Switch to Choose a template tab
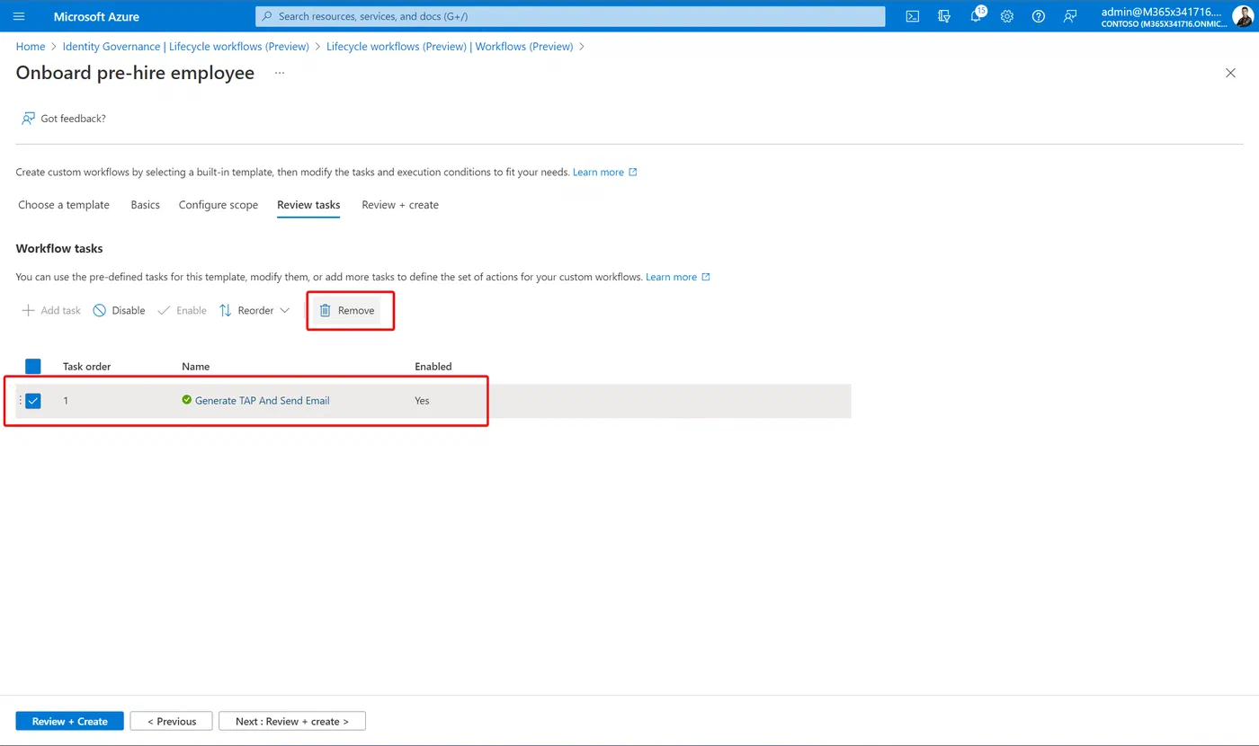 click(64, 205)
